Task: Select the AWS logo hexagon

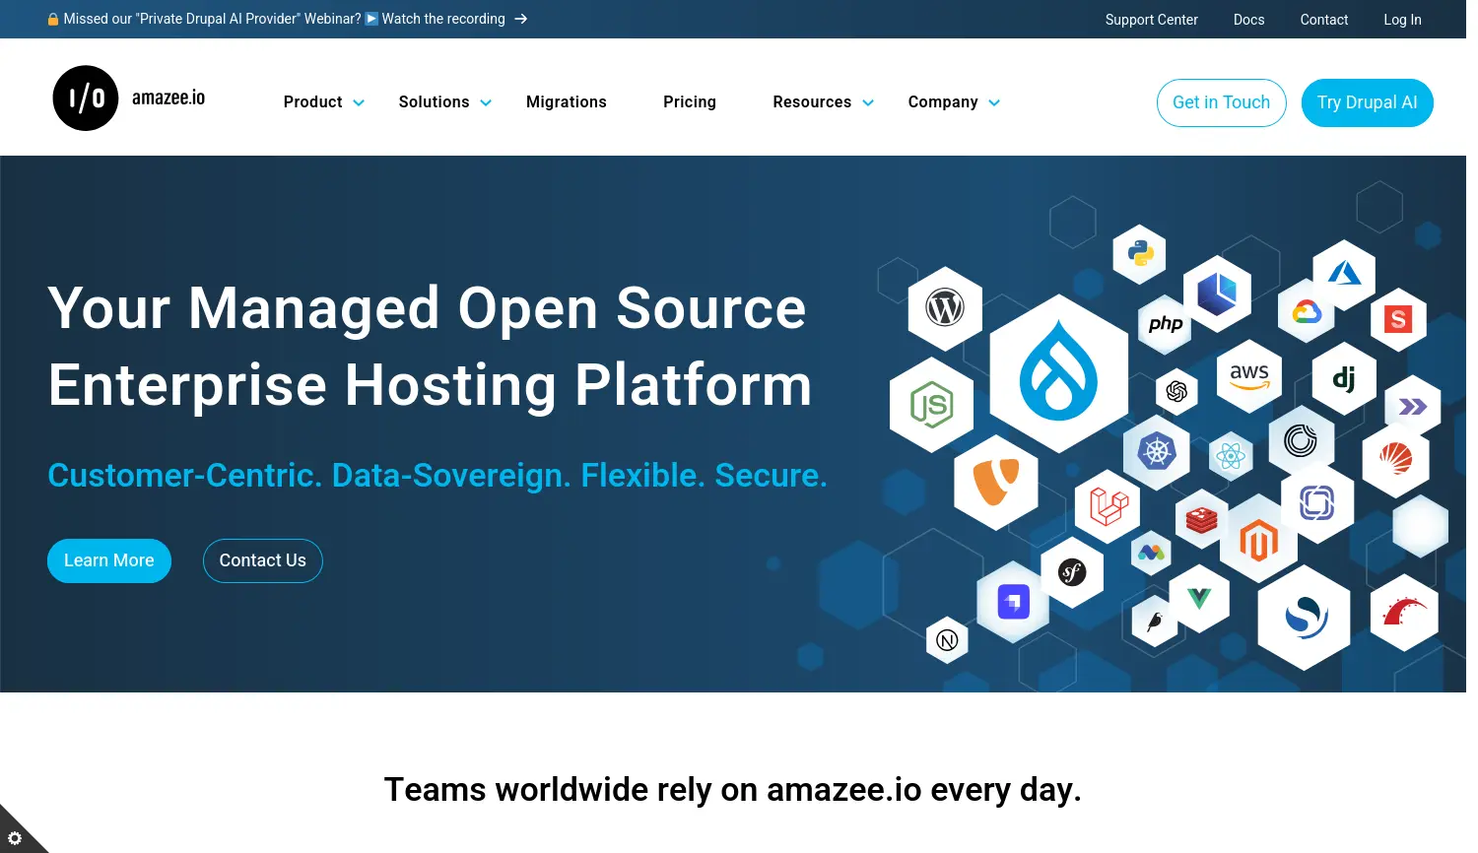Action: pos(1247,375)
